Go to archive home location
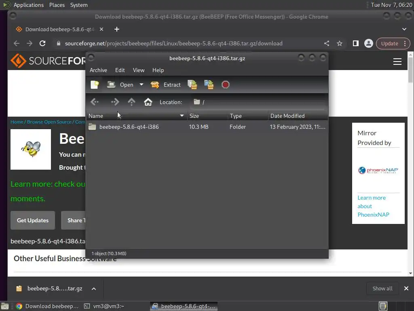 pyautogui.click(x=148, y=102)
